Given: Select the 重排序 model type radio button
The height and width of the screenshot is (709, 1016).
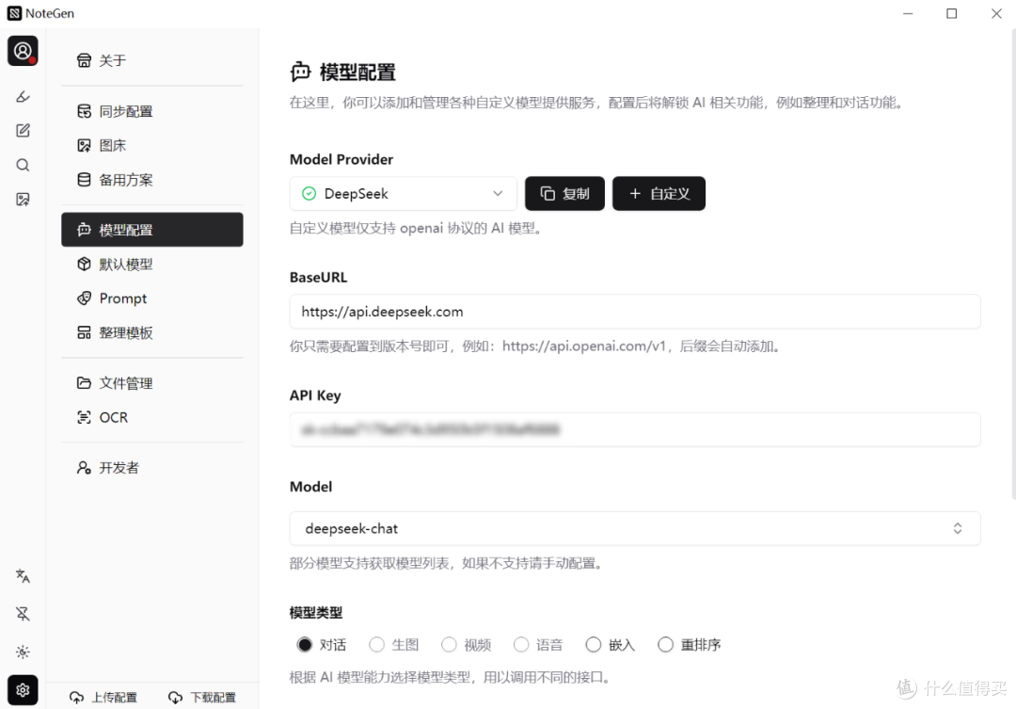Looking at the screenshot, I should coord(666,644).
